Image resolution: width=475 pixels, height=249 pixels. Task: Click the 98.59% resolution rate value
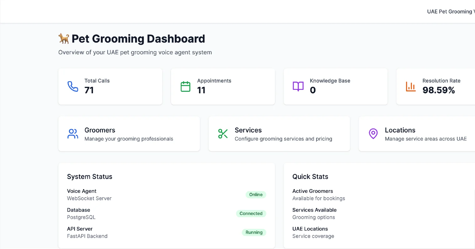tap(438, 90)
